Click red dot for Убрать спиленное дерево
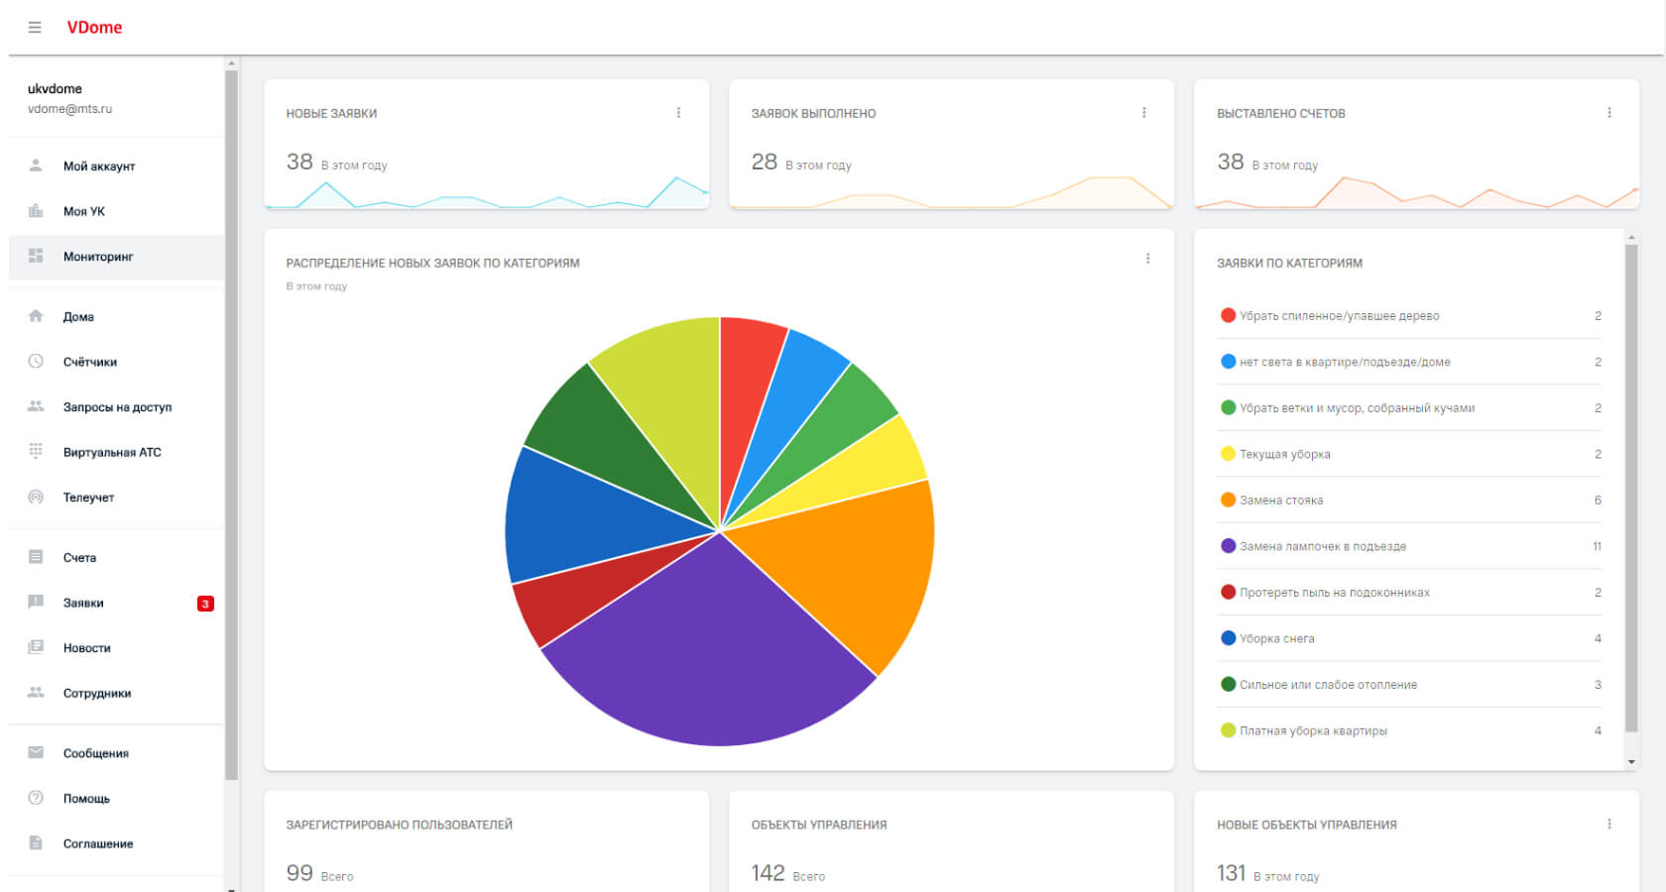Viewport: 1666px width, 892px height. 1228,315
